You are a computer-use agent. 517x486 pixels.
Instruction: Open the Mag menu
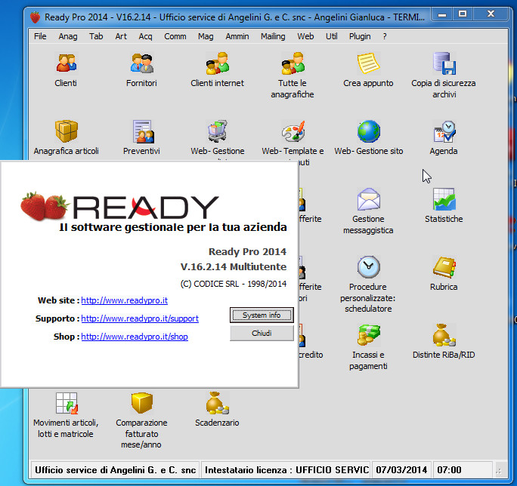tap(206, 36)
